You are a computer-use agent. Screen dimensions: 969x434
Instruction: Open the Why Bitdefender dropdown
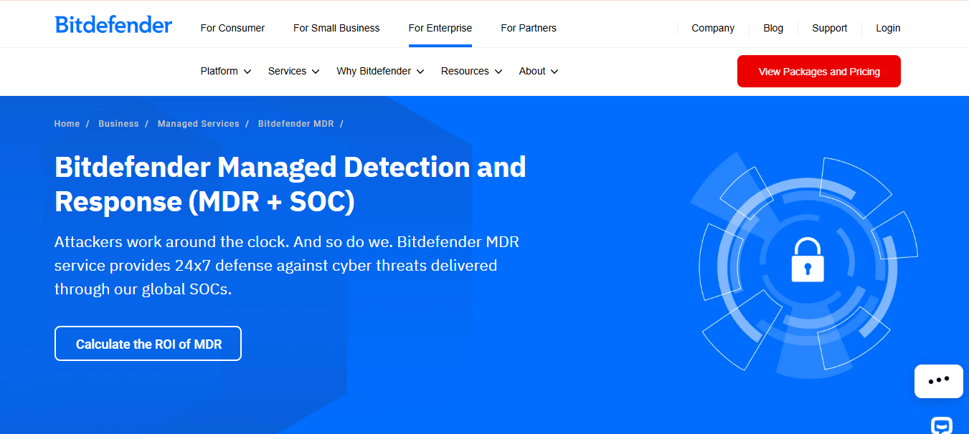380,71
